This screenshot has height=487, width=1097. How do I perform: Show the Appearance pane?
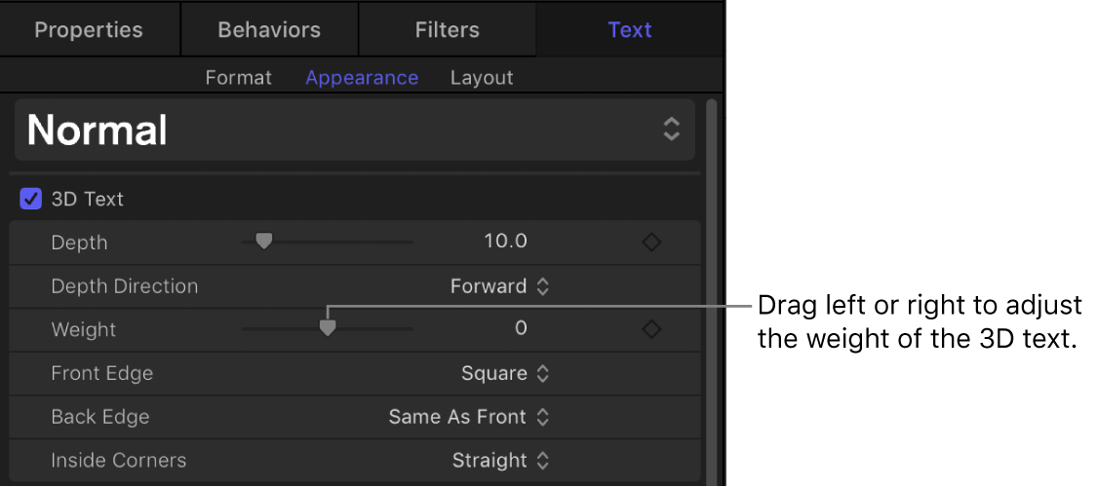[362, 78]
